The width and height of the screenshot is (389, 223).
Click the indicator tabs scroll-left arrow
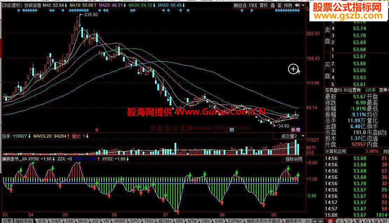(315, 221)
